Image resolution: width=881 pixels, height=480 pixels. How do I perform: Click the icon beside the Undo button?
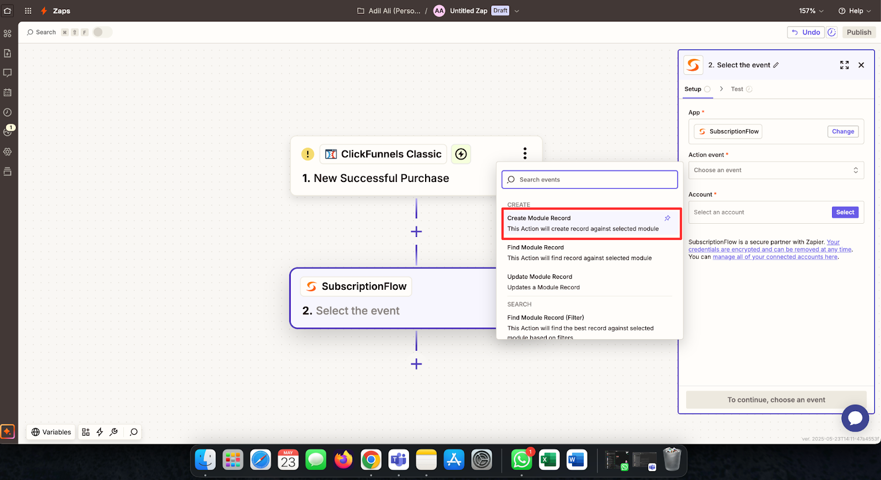point(831,32)
